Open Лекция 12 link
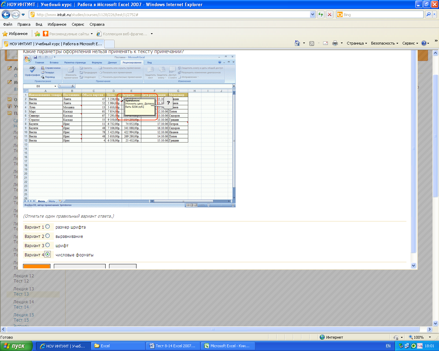The image size is (439, 351). pyautogui.click(x=24, y=276)
